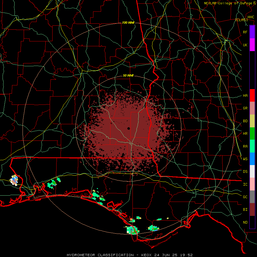
Task: Click the "HA" legend label
Action: (245, 96)
